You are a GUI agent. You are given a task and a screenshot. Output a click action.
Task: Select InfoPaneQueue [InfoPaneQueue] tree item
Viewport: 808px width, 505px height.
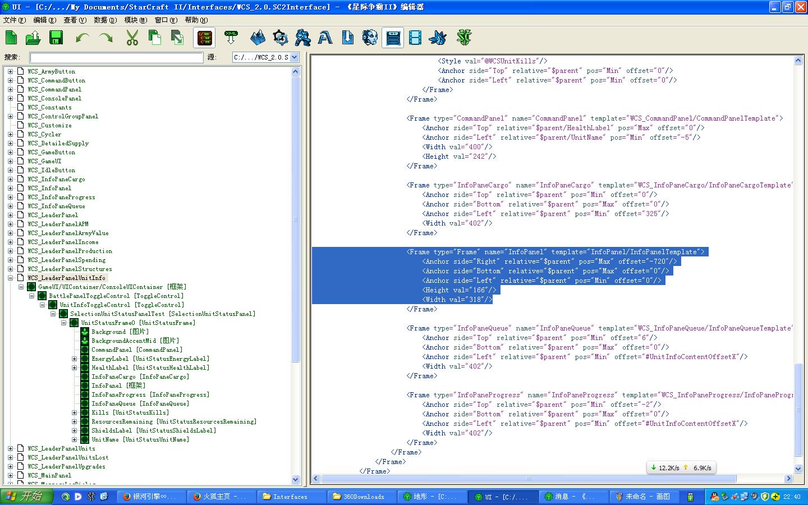tap(140, 403)
